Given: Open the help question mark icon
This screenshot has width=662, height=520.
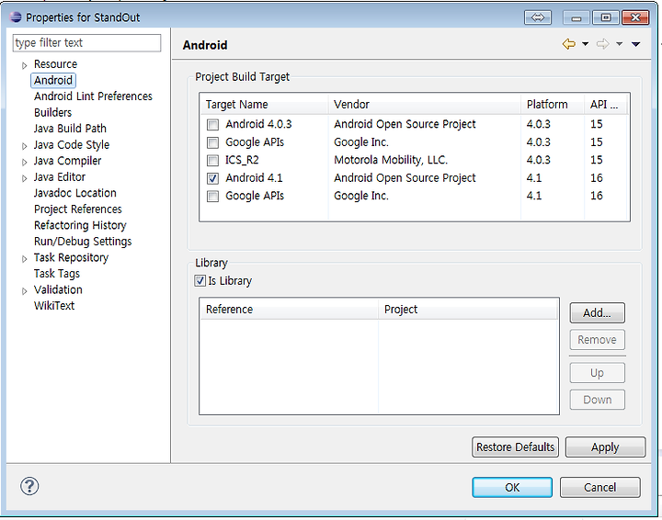Looking at the screenshot, I should [x=29, y=486].
